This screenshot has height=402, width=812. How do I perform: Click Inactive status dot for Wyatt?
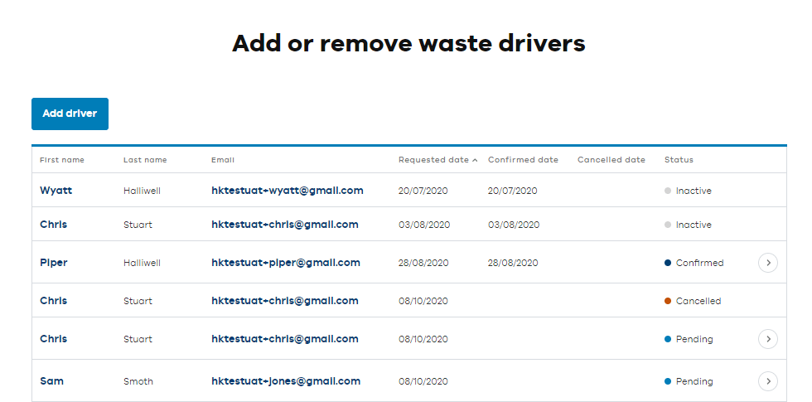[x=668, y=191]
